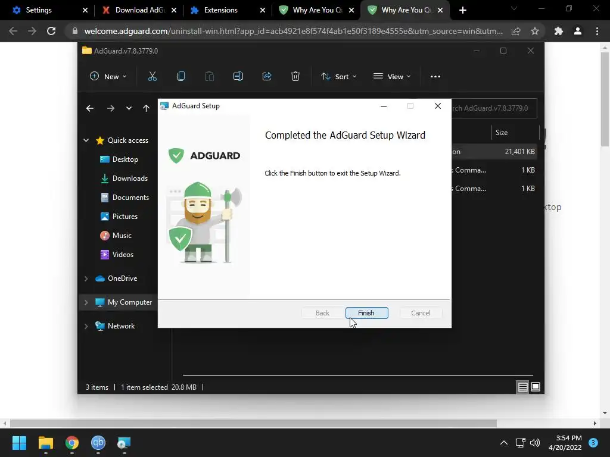Image resolution: width=610 pixels, height=457 pixels.
Task: Select the OneDrive entry in navigation pane
Action: tap(116, 278)
